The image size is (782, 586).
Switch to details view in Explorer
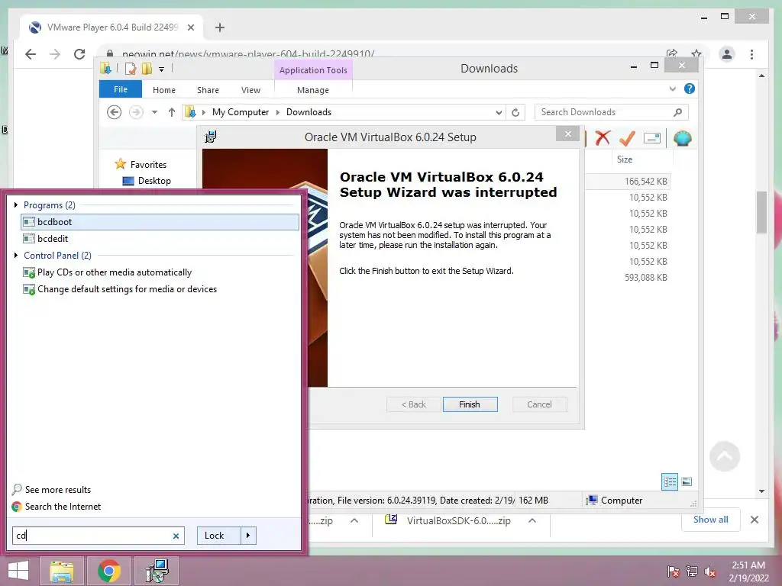669,481
